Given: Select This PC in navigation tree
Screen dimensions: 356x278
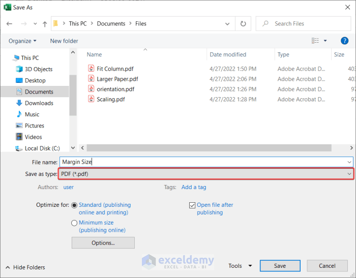Looking at the screenshot, I should click(x=29, y=58).
